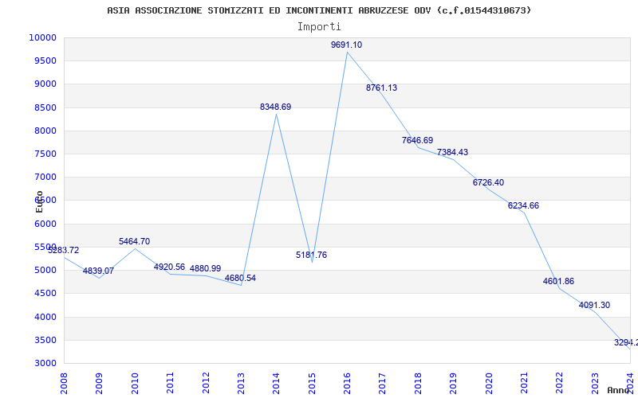Click the 2008 x-axis year label
Viewport: 638px width, 398px height.
64,383
